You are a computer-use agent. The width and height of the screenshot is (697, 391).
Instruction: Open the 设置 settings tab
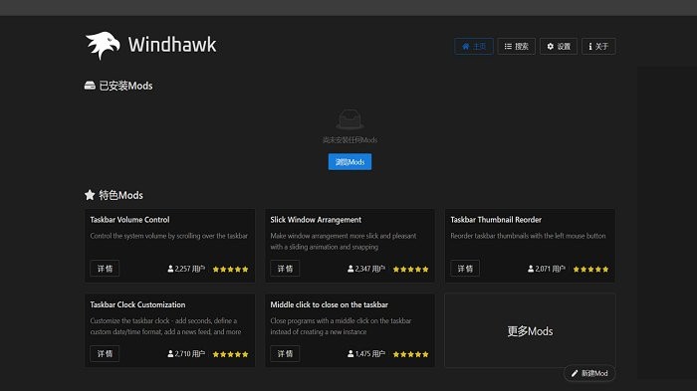tap(559, 46)
